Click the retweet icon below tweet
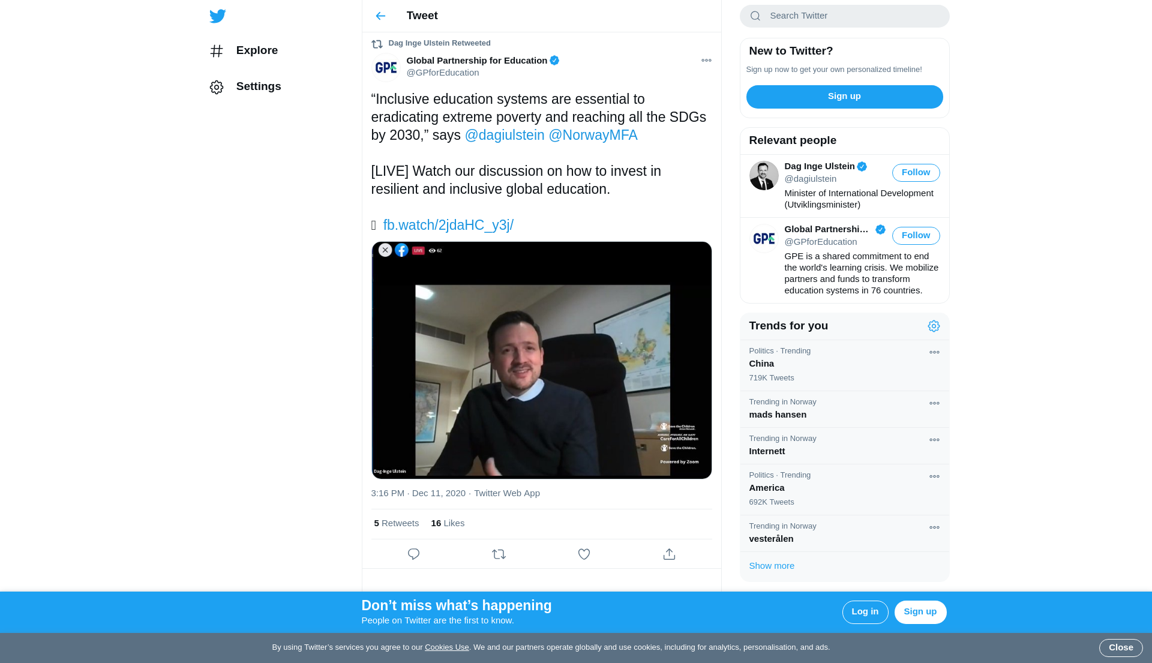Screen dimensions: 1152x663 point(499,554)
